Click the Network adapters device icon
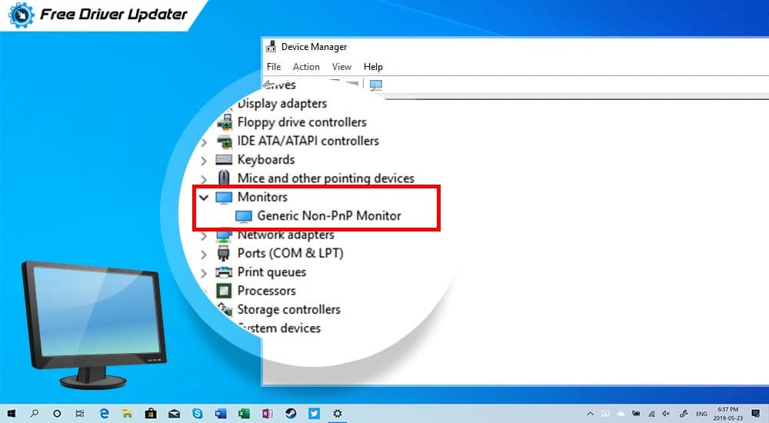Screen dimensions: 769x423 [x=224, y=235]
